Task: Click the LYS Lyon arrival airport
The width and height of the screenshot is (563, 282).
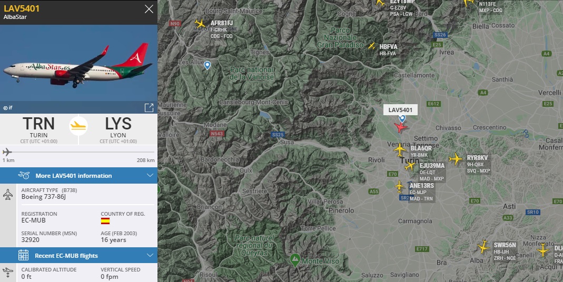Action: (x=118, y=129)
